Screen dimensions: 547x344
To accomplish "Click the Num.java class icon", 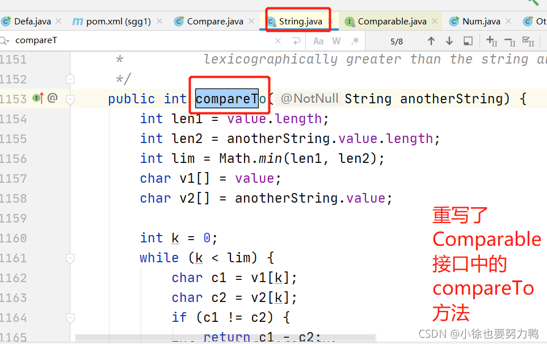I will coord(454,22).
